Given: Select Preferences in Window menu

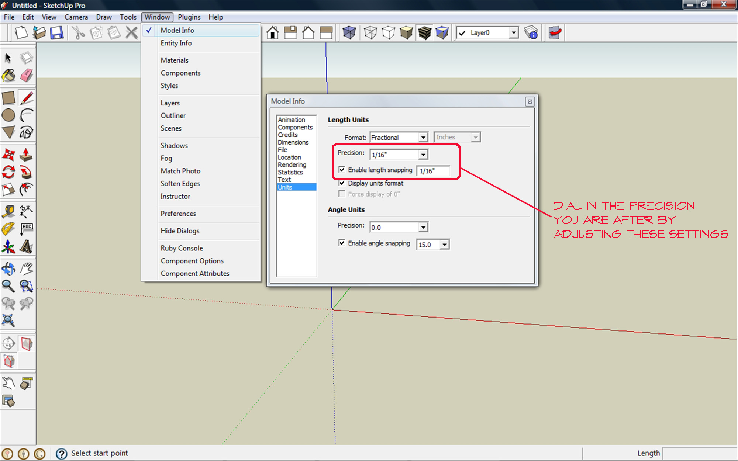Looking at the screenshot, I should 201,214.
